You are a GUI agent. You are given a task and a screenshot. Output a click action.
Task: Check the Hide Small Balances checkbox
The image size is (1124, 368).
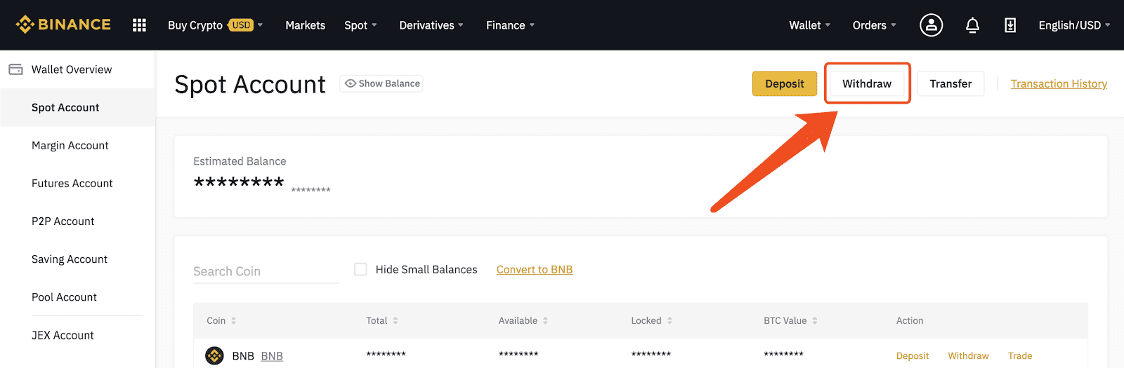click(360, 269)
